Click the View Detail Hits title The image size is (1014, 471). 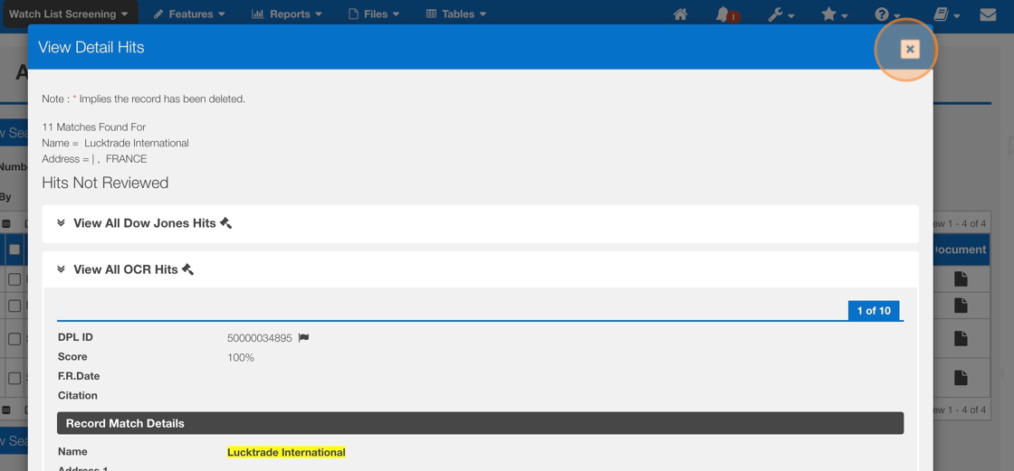click(x=91, y=47)
